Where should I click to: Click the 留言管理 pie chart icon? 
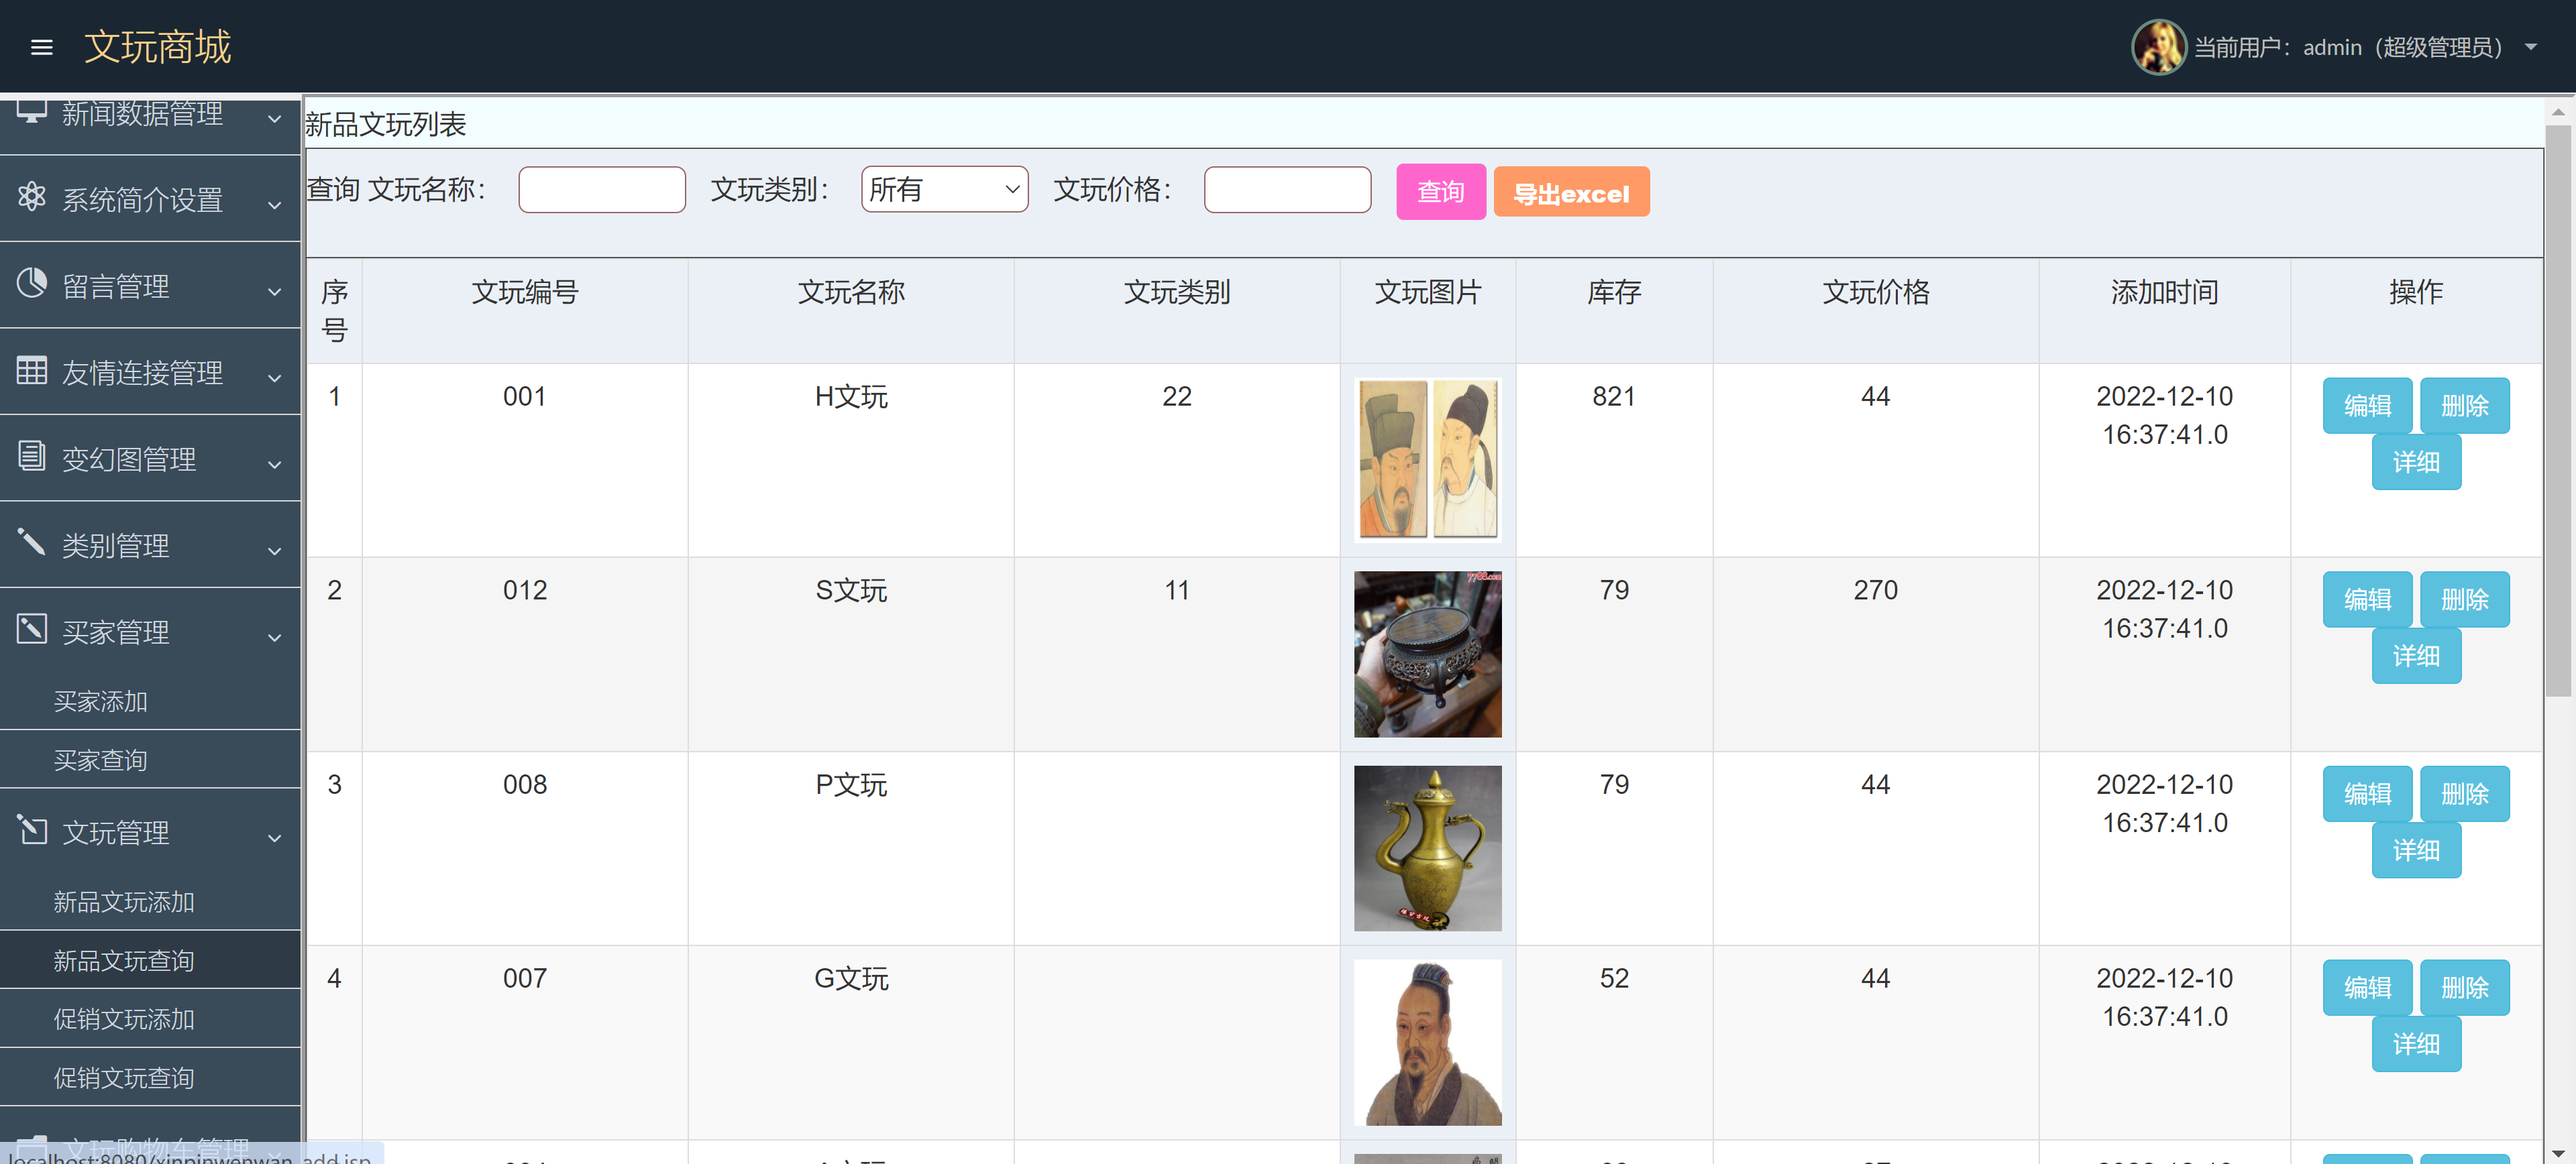tap(31, 284)
